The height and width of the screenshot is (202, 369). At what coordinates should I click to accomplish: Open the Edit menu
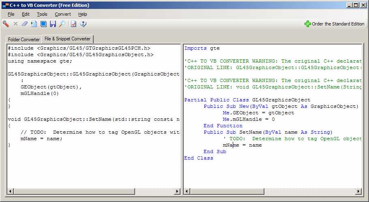click(x=26, y=14)
